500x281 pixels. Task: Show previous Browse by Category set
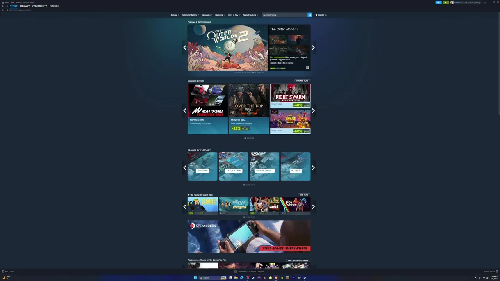click(x=185, y=168)
